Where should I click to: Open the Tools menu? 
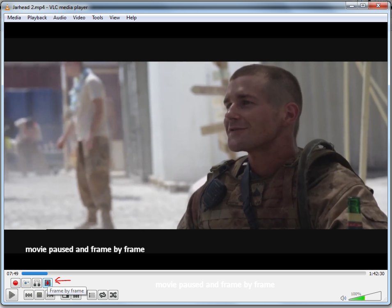coord(97,18)
